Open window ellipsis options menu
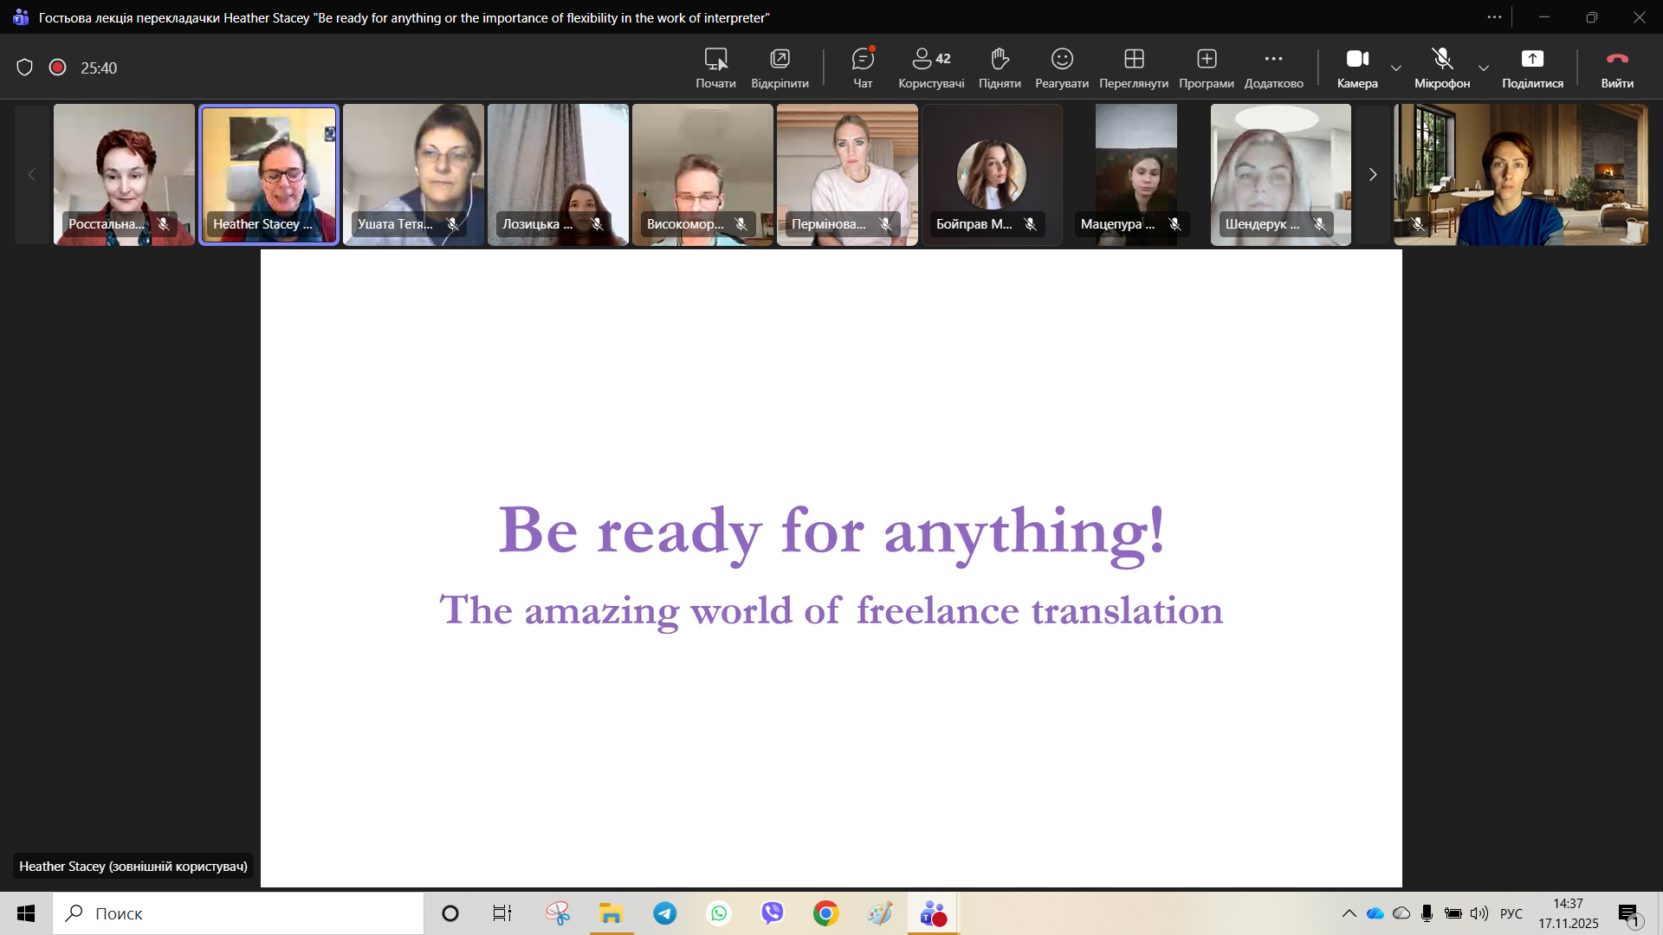The height and width of the screenshot is (935, 1663). (x=1494, y=17)
